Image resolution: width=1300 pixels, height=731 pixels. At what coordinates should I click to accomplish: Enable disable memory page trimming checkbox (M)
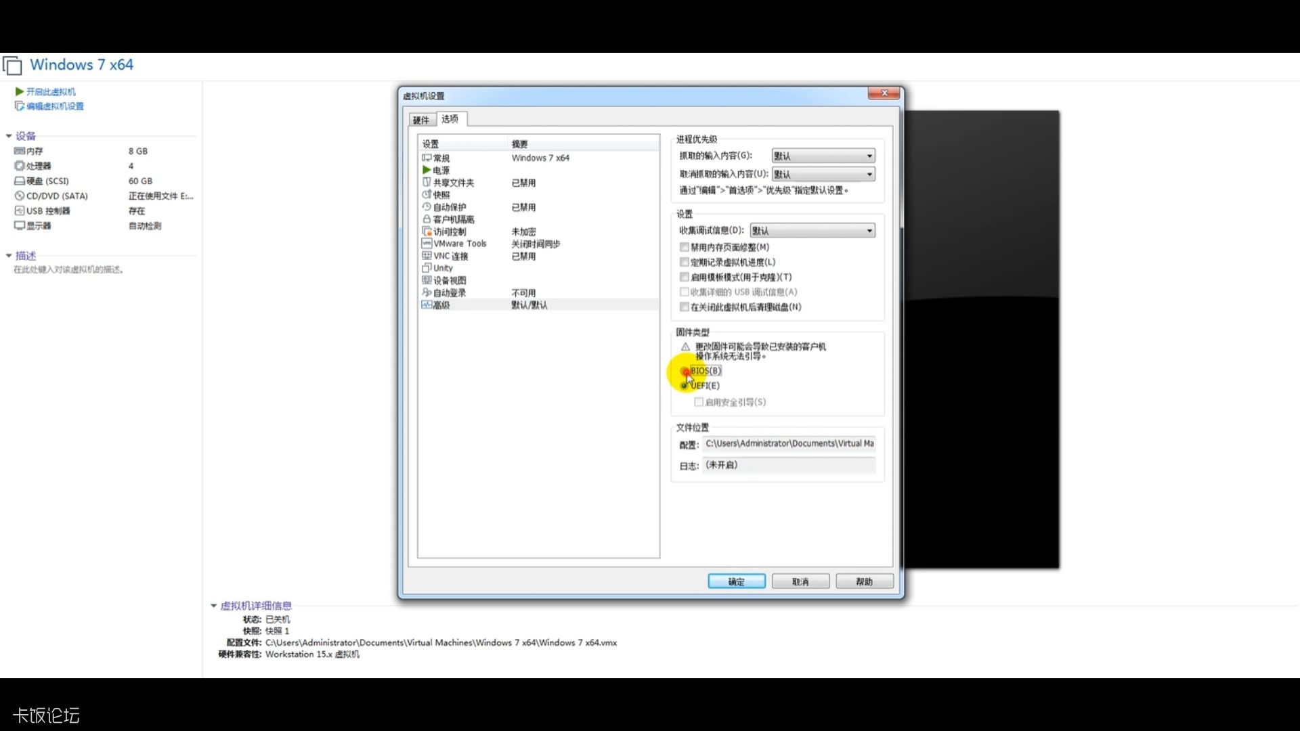tap(684, 247)
